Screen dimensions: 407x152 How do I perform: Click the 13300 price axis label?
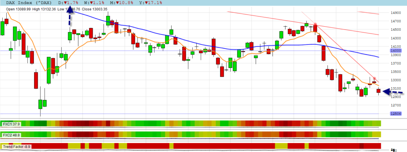point(395,80)
